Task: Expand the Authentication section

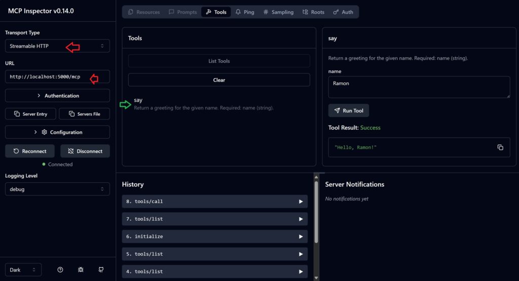Action: 57,96
